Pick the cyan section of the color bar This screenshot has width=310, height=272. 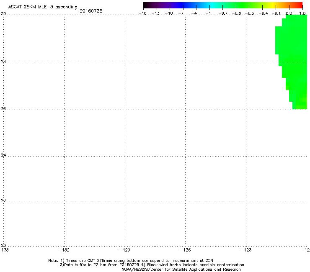212,5
